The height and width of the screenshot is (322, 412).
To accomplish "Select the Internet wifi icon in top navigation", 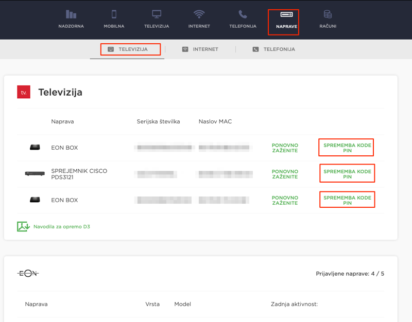I will tap(199, 14).
